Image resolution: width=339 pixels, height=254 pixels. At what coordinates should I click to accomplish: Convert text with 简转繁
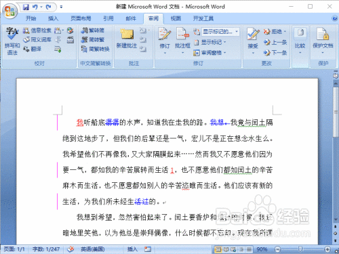coord(93,39)
